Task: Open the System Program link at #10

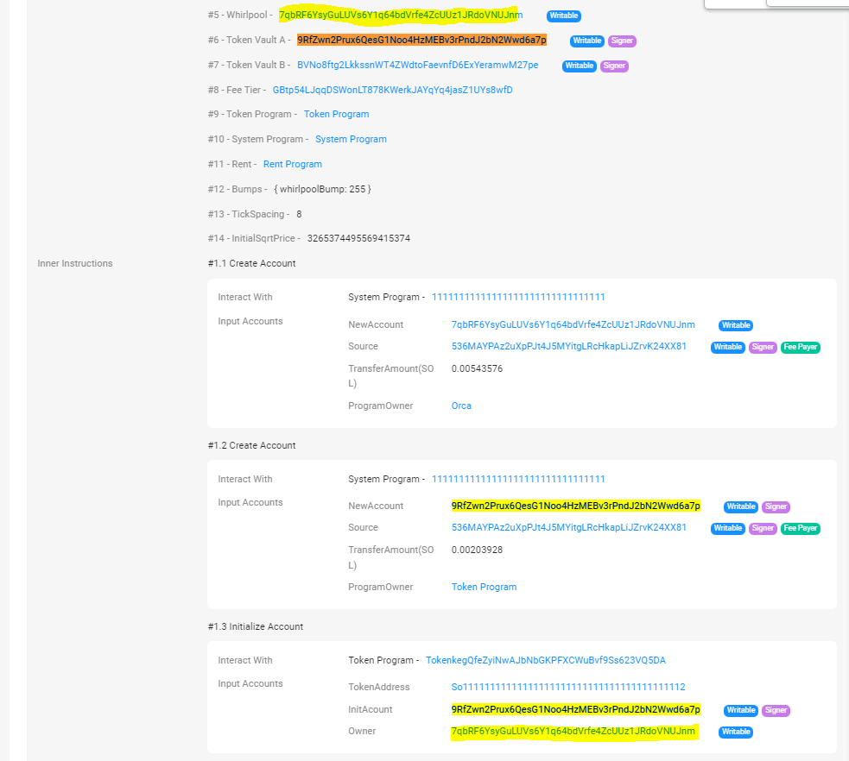Action: (351, 138)
